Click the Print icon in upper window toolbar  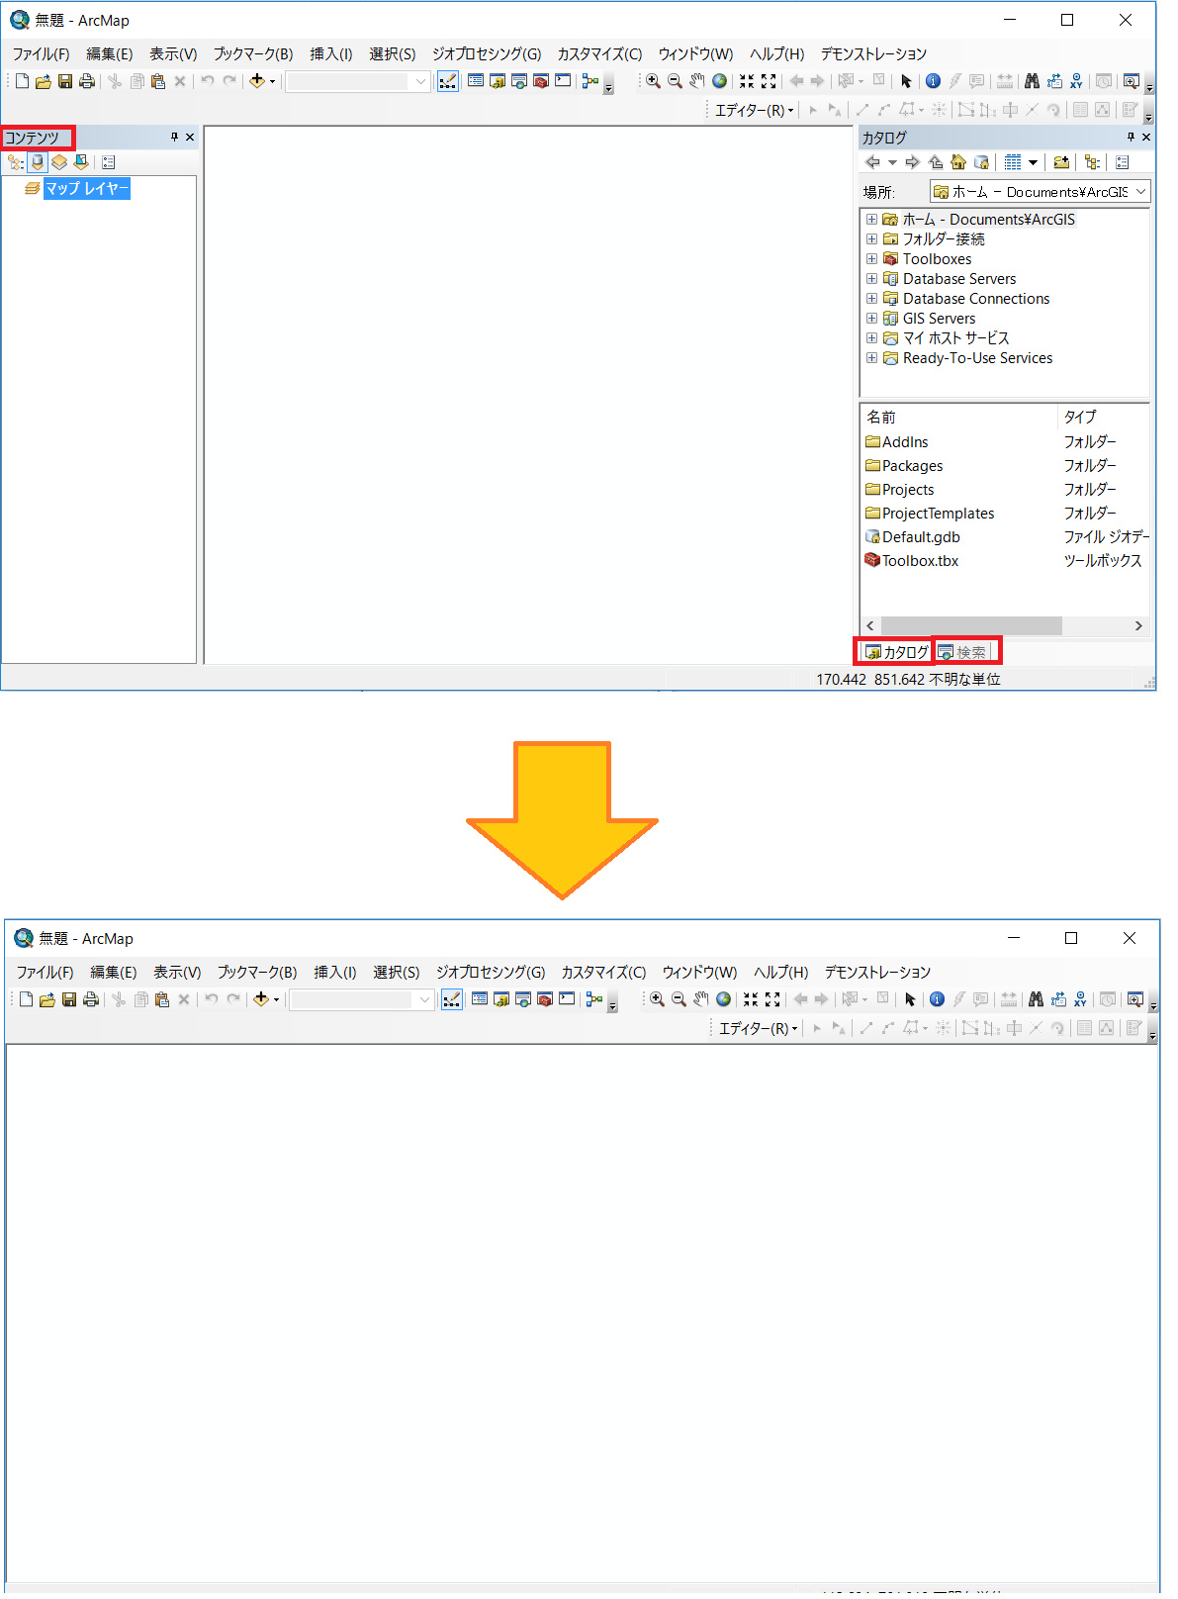click(x=87, y=81)
